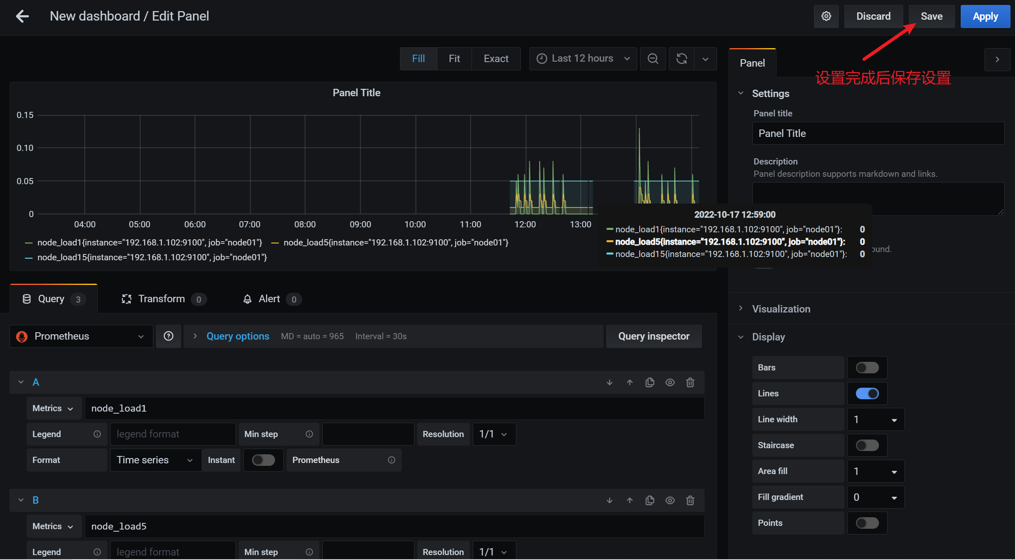The height and width of the screenshot is (560, 1015).
Task: Click the Panel title input field
Action: coord(878,133)
